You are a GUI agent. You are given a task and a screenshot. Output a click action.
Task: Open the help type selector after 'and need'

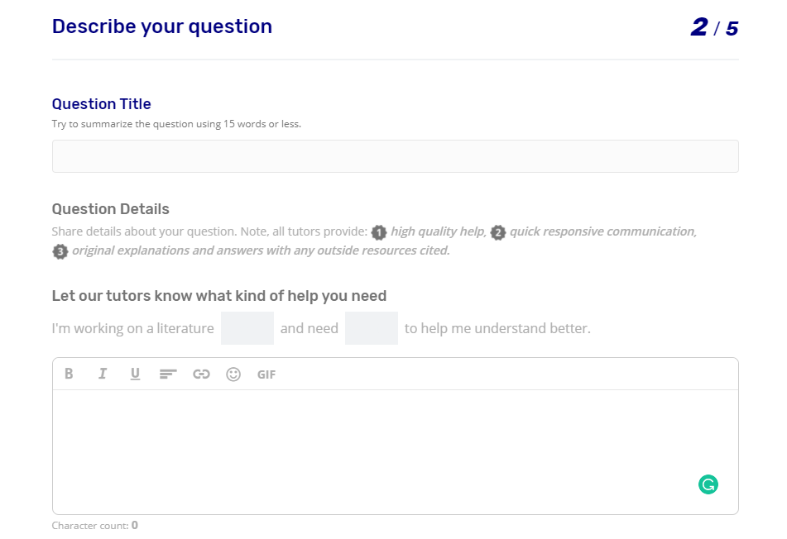(371, 327)
